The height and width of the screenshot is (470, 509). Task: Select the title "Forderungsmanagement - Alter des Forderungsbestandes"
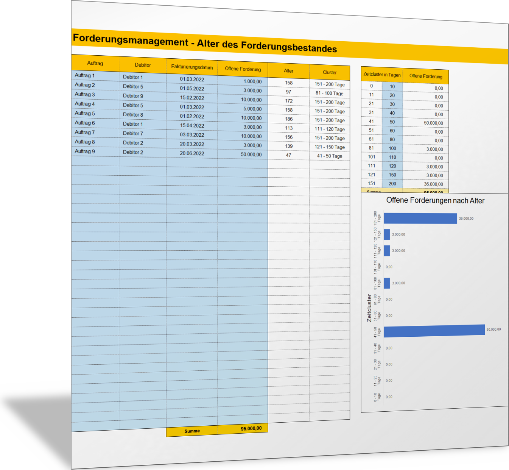[x=205, y=43]
